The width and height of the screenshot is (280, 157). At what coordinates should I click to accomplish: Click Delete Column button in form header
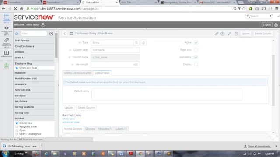pyautogui.click(x=263, y=34)
